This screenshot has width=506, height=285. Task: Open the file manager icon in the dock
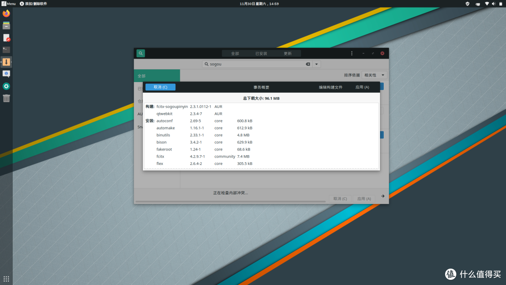tap(6, 26)
